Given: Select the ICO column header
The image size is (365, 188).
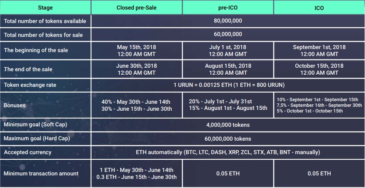Looking at the screenshot, I should [x=319, y=7].
